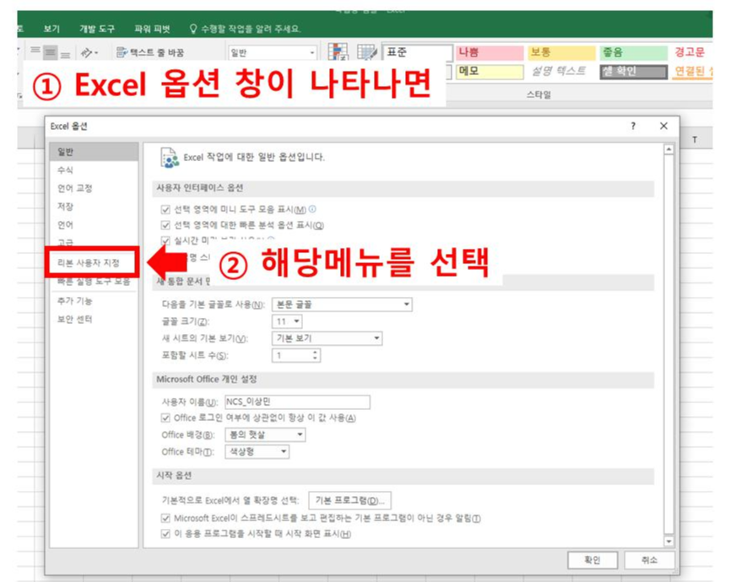Toggle Office 로그인 여부에 상관없이 checkbox
736x582 pixels.
tap(165, 418)
